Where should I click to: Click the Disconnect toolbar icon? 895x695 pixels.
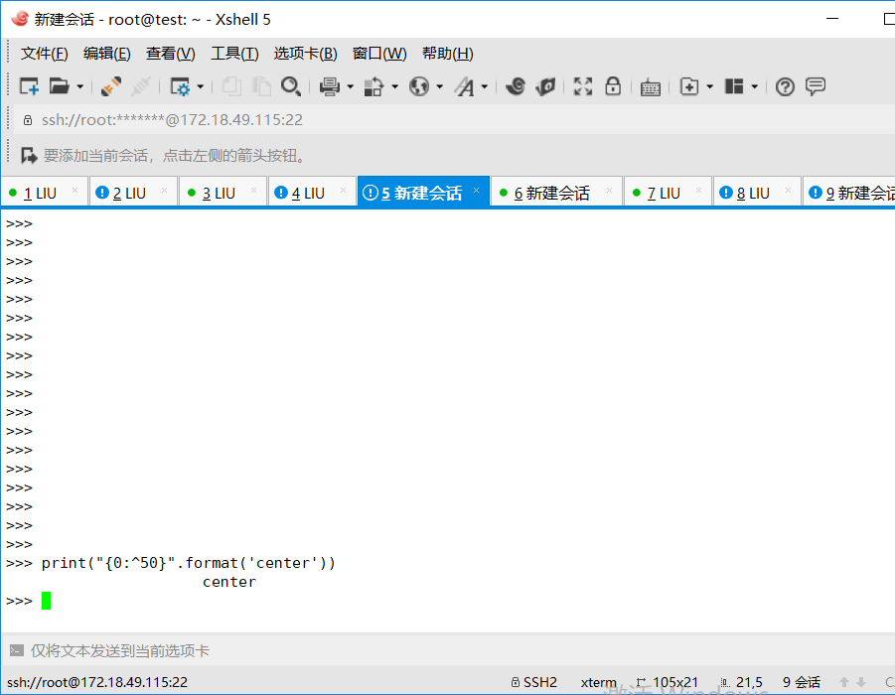click(141, 86)
